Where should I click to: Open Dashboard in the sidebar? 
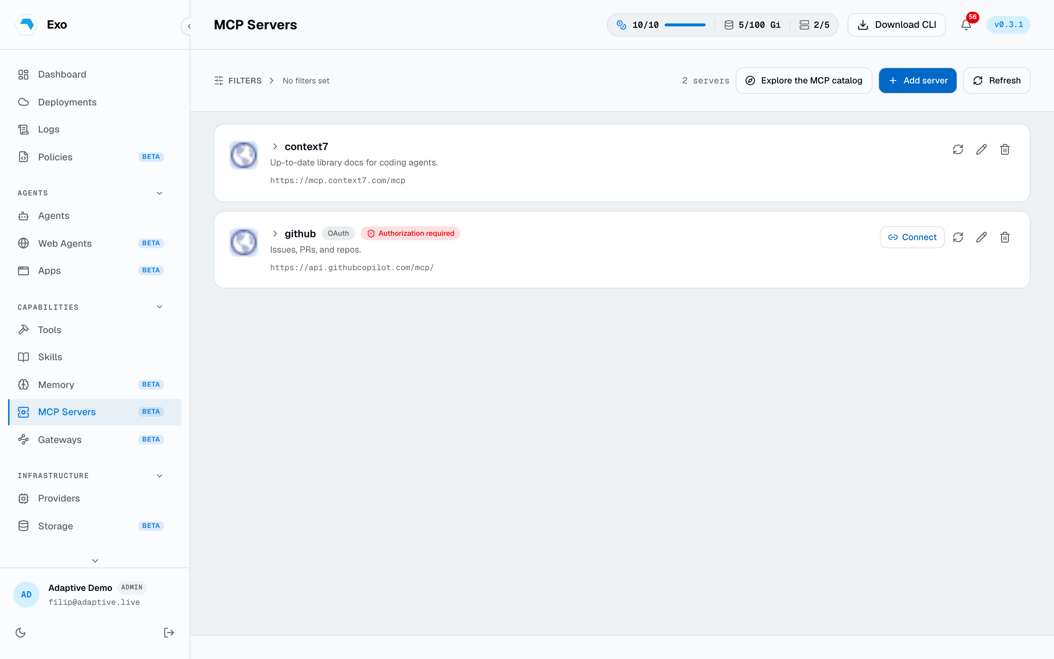click(95, 75)
